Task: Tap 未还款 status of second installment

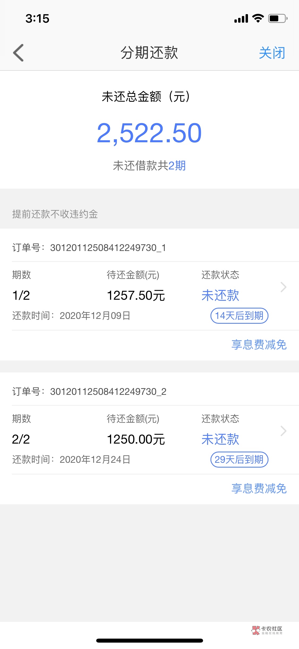Action: (x=220, y=439)
